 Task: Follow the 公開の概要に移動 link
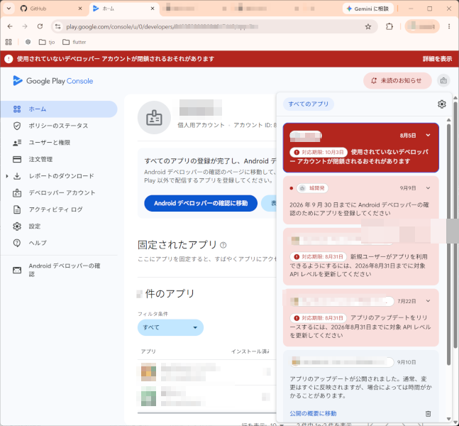click(x=313, y=413)
